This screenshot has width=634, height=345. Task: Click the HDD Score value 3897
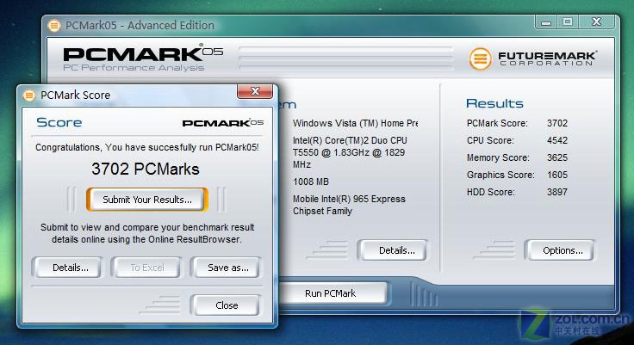pos(557,193)
